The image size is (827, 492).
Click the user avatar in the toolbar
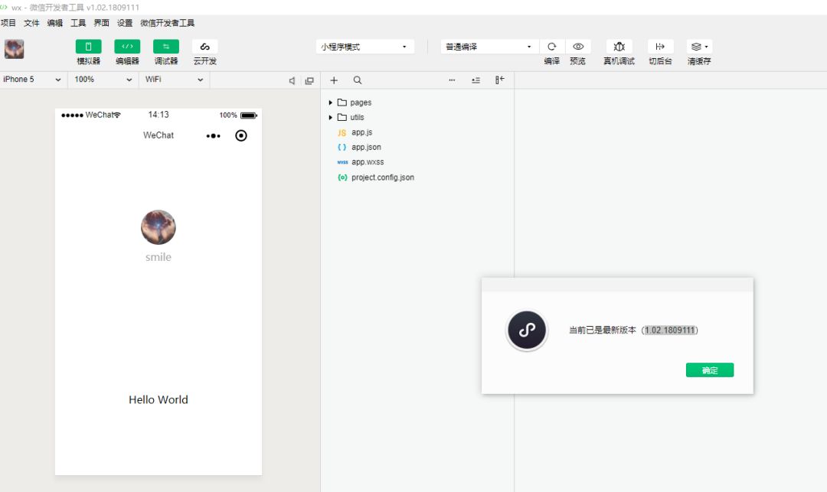pyautogui.click(x=15, y=49)
